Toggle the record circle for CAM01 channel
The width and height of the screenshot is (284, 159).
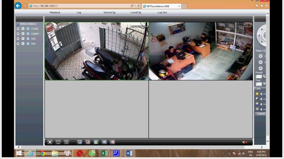(18, 34)
